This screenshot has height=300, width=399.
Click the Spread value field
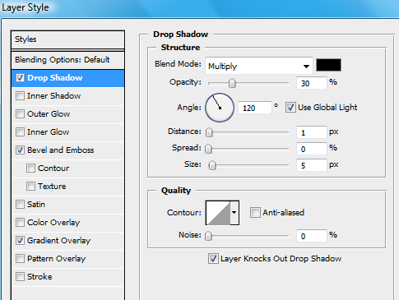coord(312,149)
